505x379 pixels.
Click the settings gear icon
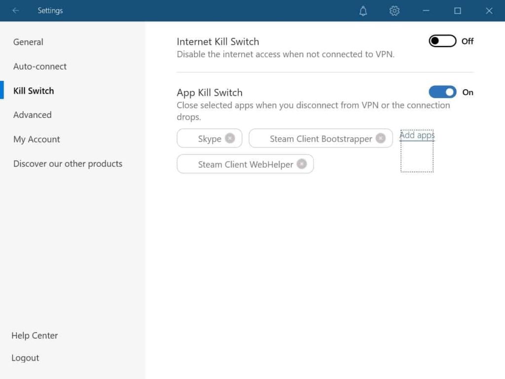click(394, 11)
